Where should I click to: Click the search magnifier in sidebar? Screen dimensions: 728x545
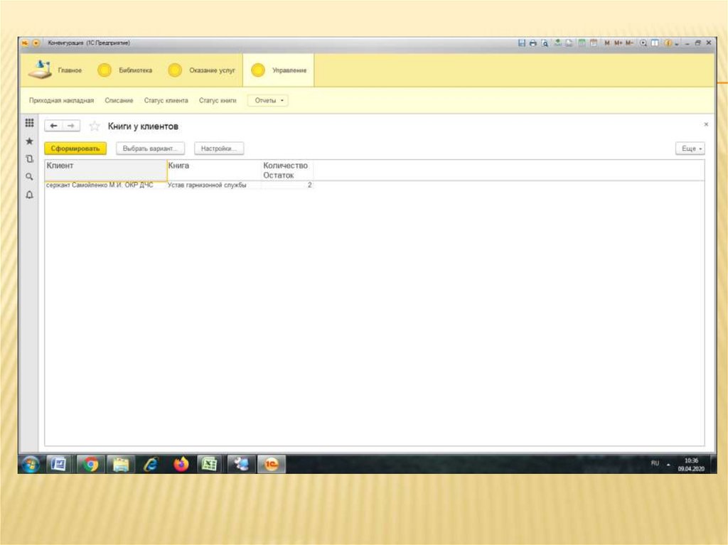(29, 176)
